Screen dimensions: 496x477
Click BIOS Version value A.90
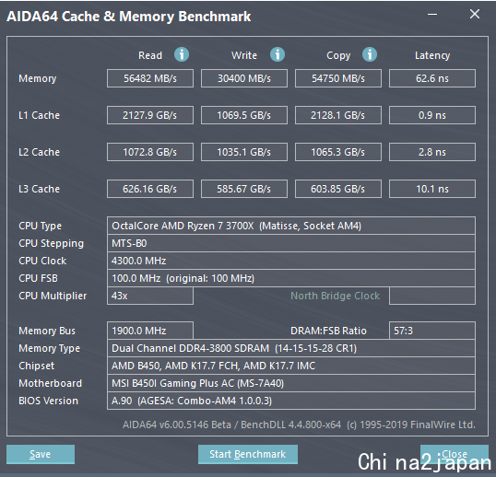point(291,401)
